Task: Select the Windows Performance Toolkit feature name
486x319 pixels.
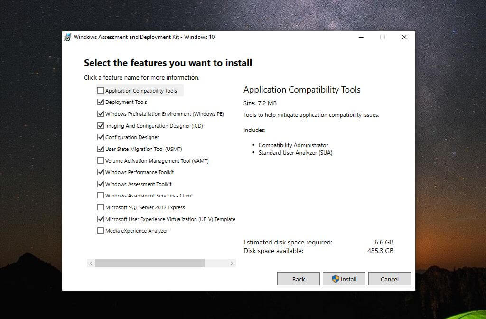Action: [x=140, y=172]
